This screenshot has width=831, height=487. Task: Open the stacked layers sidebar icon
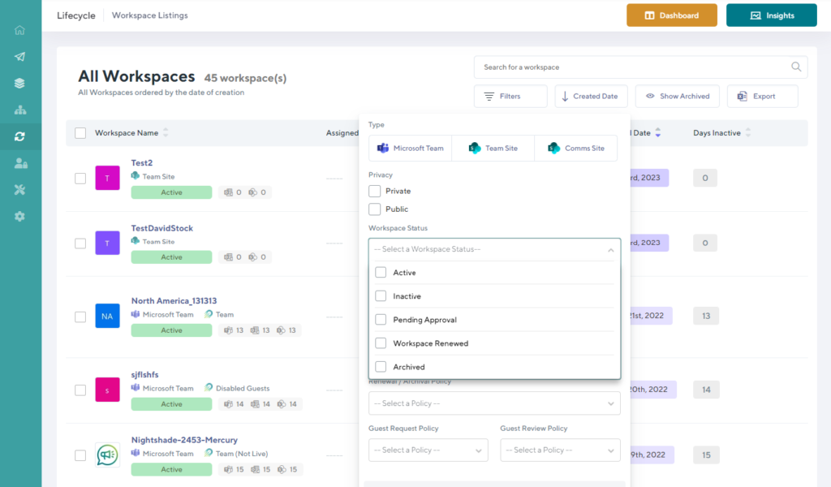tap(20, 82)
